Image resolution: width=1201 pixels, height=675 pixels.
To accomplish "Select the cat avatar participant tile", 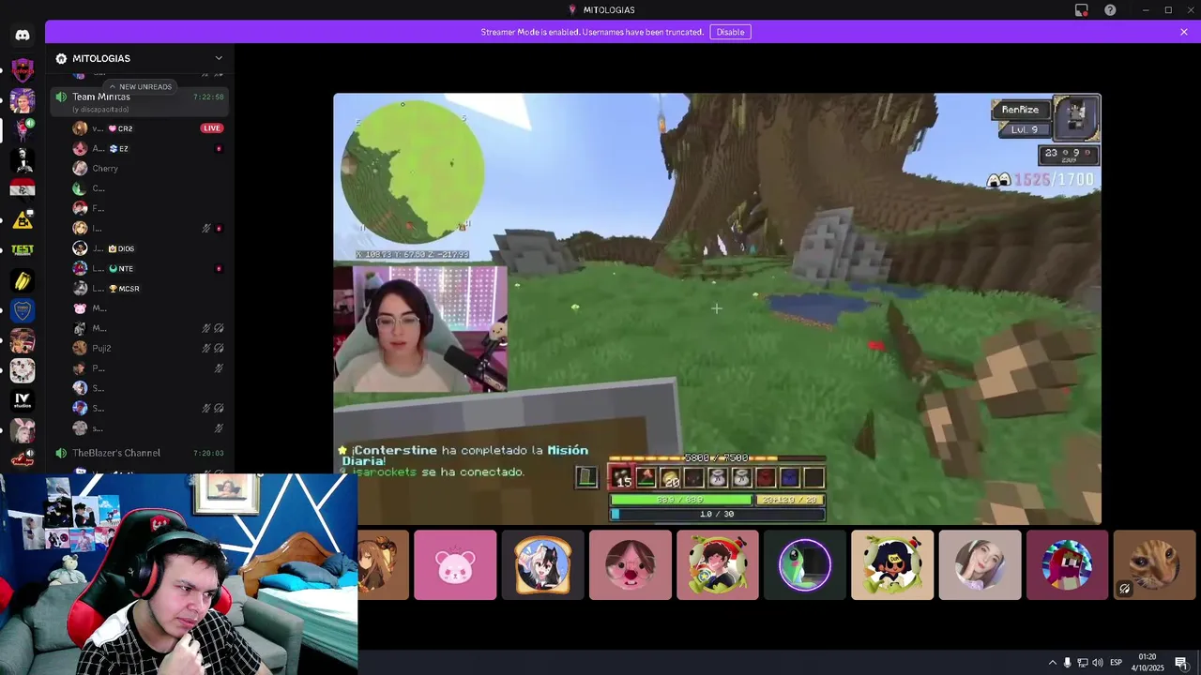I will point(1155,565).
